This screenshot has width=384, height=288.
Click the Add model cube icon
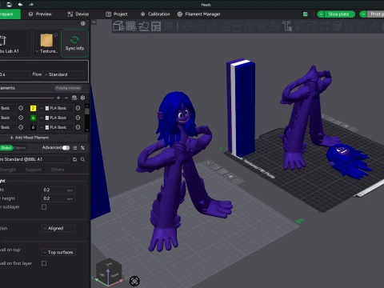[x=118, y=26]
